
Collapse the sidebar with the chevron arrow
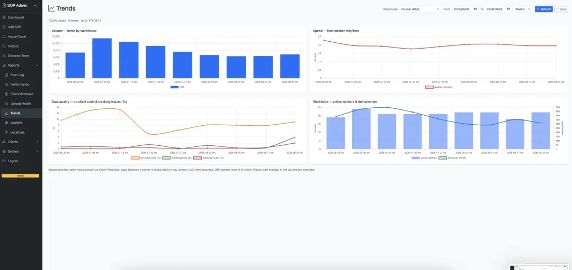[35, 5]
